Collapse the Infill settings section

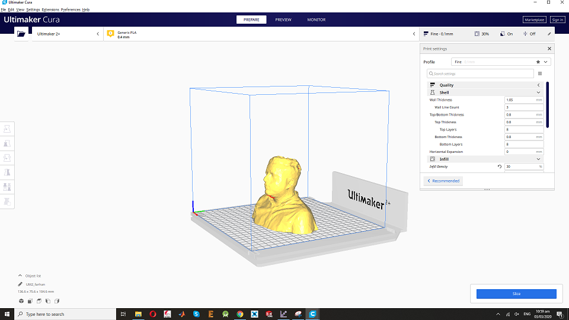click(485, 159)
